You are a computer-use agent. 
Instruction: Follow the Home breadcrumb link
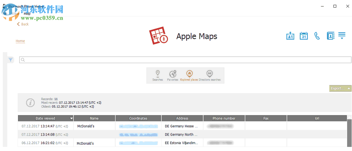pyautogui.click(x=20, y=41)
